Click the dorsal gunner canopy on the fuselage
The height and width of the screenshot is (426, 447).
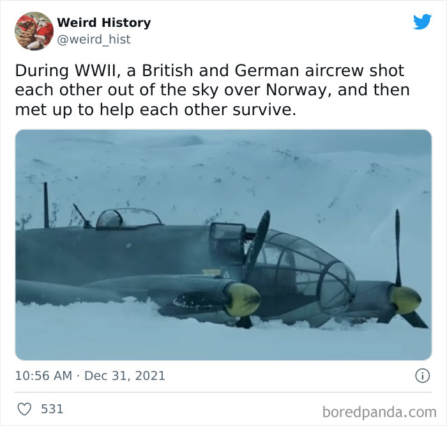(128, 219)
